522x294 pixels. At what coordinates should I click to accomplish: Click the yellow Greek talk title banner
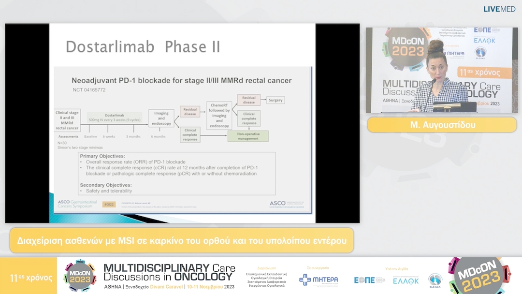[x=182, y=240]
